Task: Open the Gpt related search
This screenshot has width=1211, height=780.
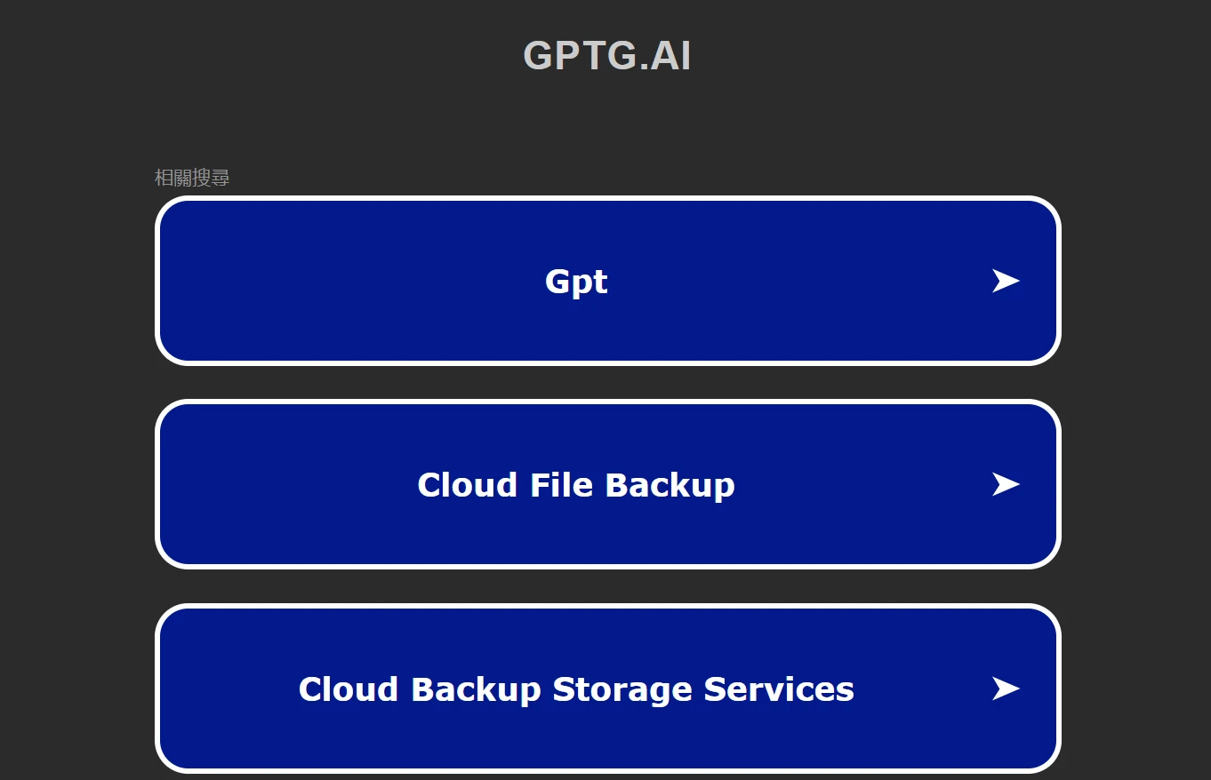Action: 576,281
